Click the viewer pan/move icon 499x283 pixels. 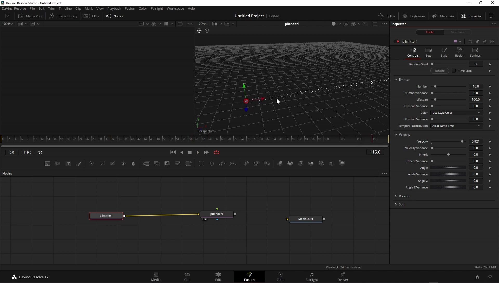tap(199, 31)
